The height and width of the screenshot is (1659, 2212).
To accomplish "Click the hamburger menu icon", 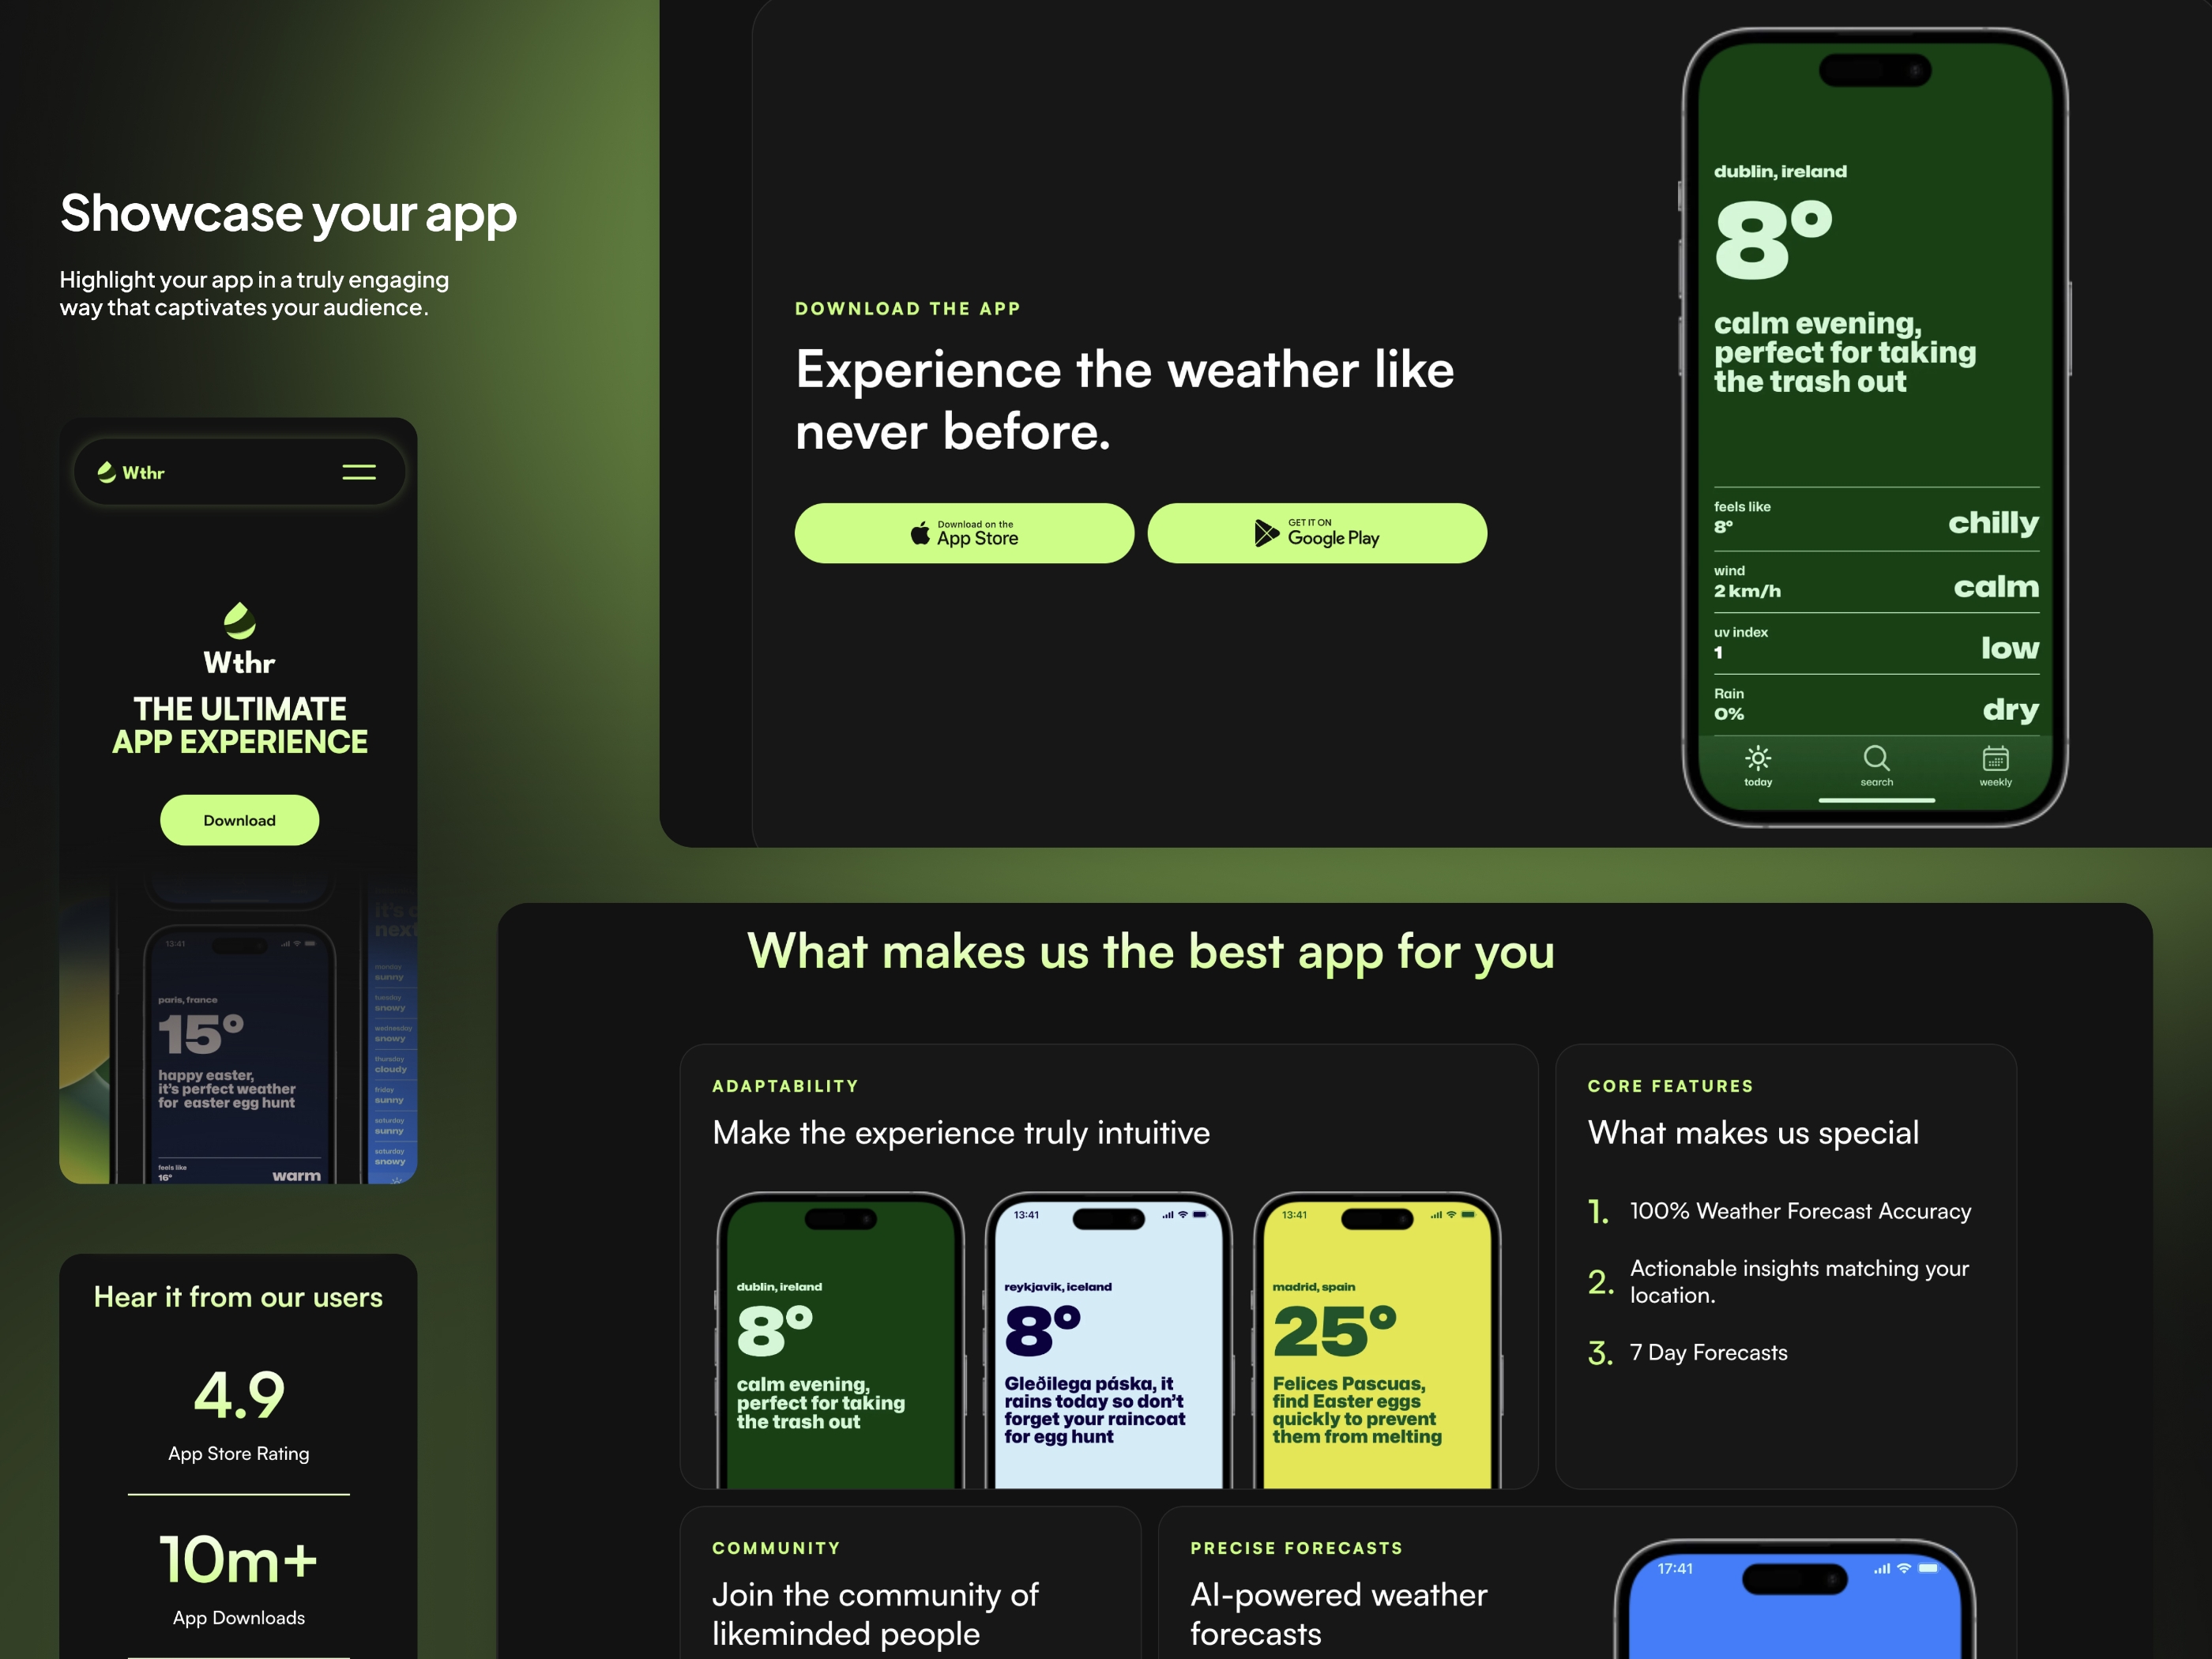I will (x=360, y=471).
